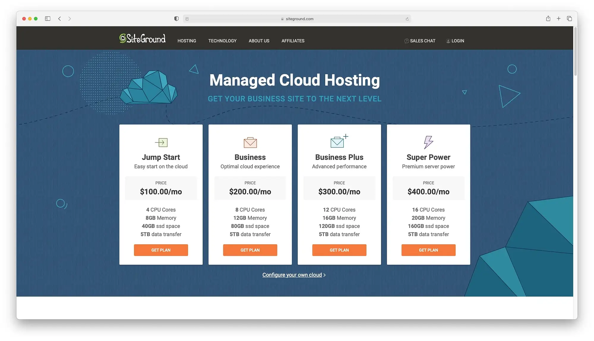Click Get Plan for Super Power
Image resolution: width=594 pixels, height=341 pixels.
[x=428, y=250]
